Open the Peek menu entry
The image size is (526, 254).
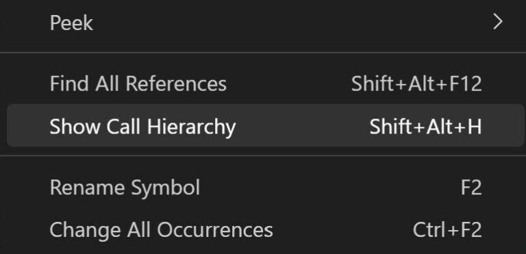263,23
